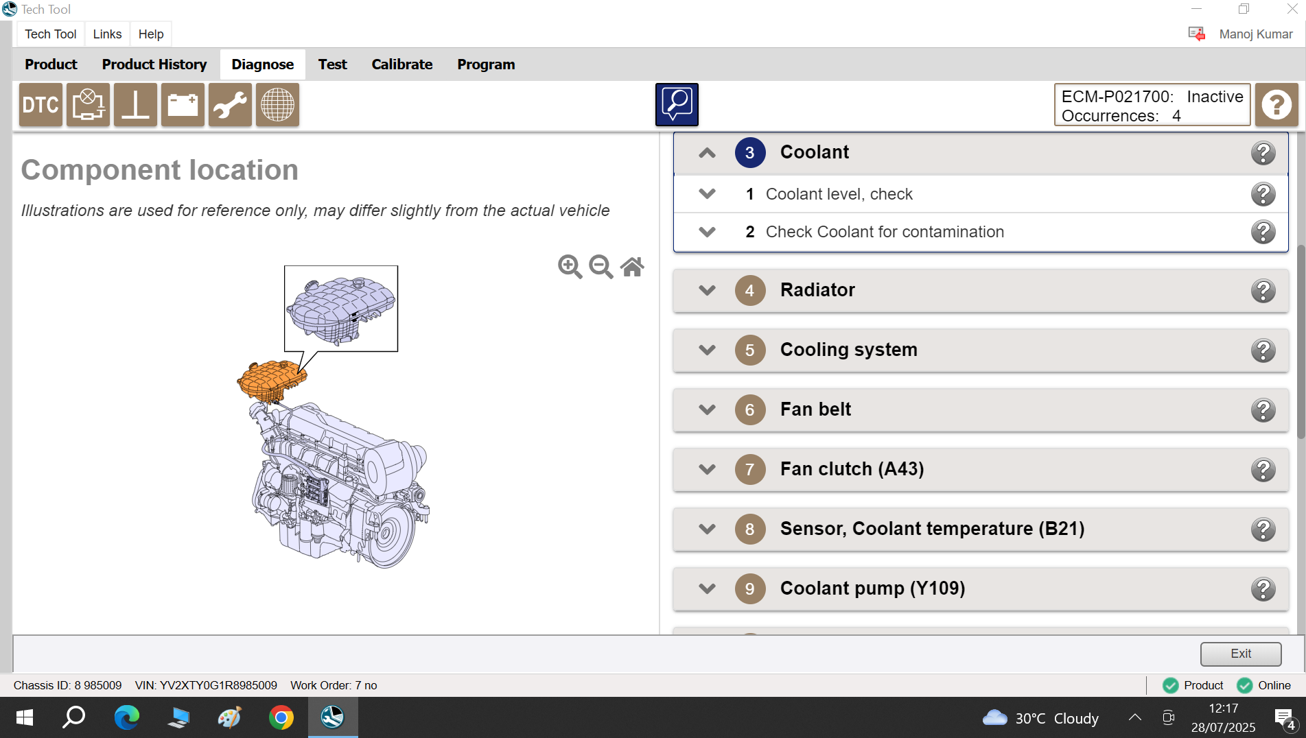Open the guided diagnostics magnifier icon
This screenshot has width=1306, height=738.
(x=677, y=105)
